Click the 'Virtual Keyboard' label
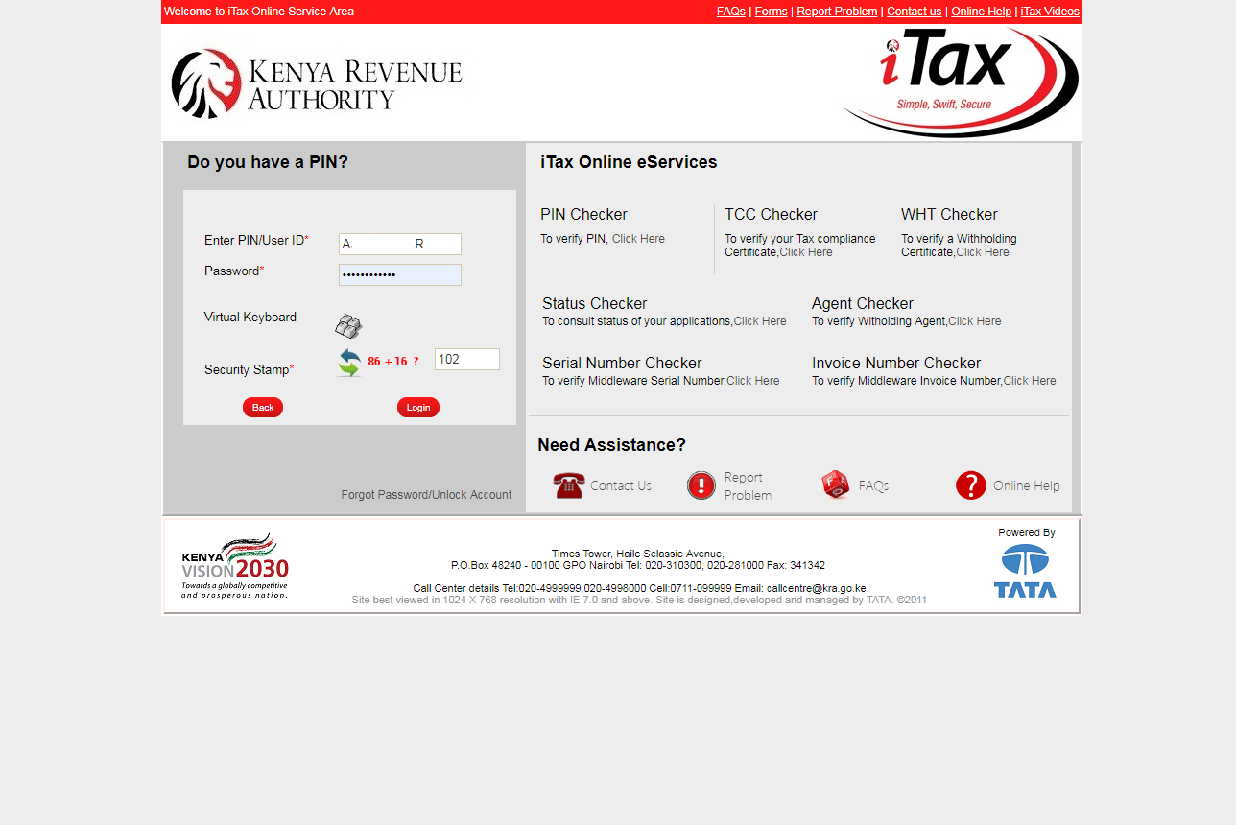 pos(250,317)
